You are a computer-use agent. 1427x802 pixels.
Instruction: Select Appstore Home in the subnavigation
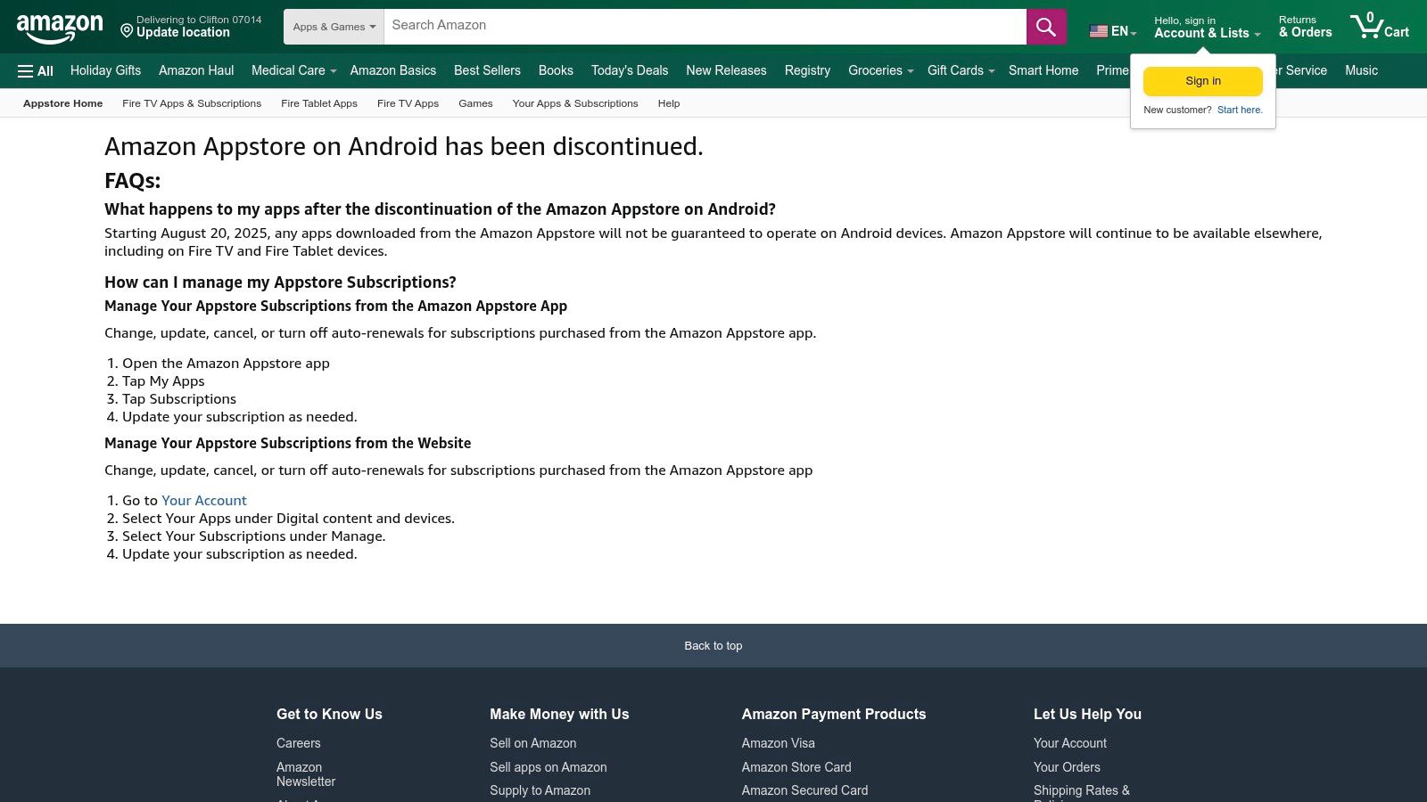62,103
